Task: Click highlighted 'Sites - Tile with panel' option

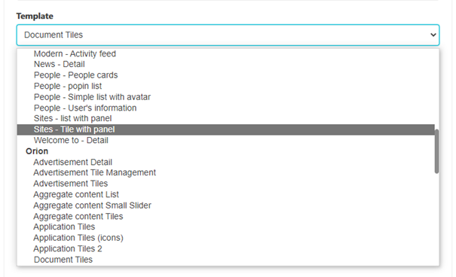Action: [225, 129]
